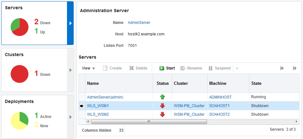The image size is (303, 139).
Task: Click the Suspend toolbar button
Action: click(219, 68)
